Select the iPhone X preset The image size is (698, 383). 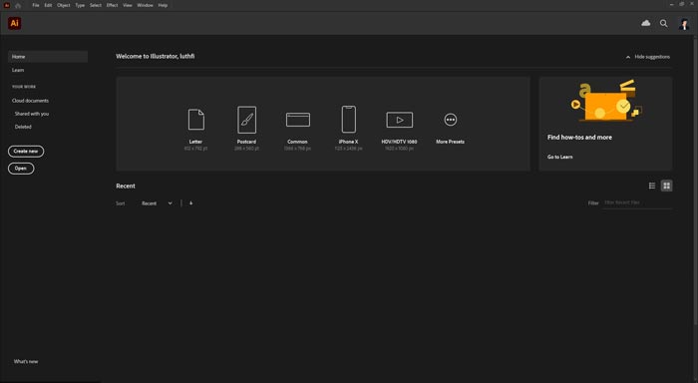(348, 128)
